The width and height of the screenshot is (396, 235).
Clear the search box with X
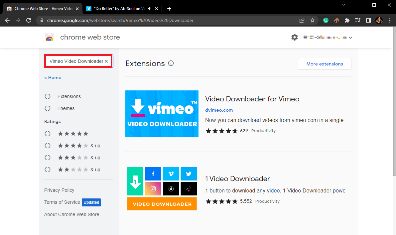[106, 61]
